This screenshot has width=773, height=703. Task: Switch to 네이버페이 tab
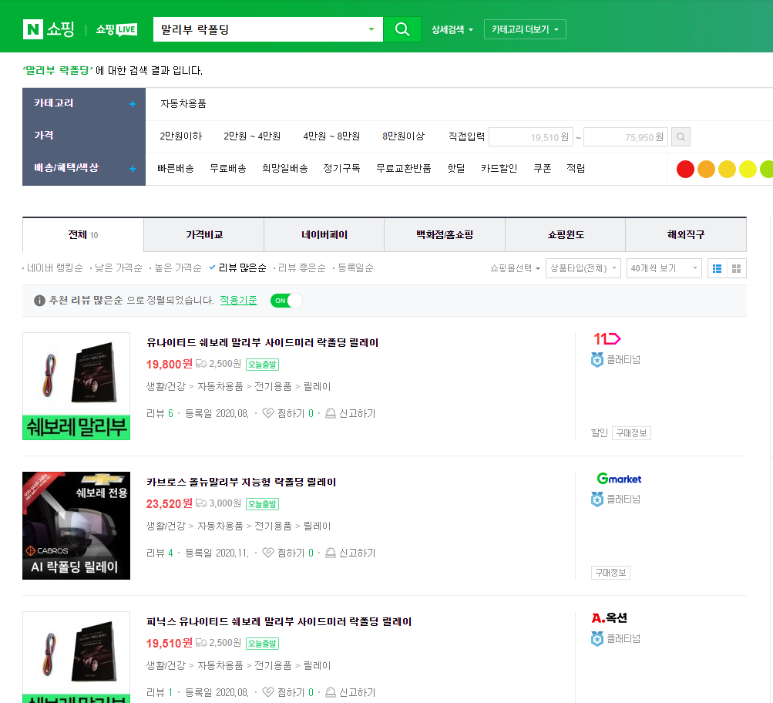324,234
